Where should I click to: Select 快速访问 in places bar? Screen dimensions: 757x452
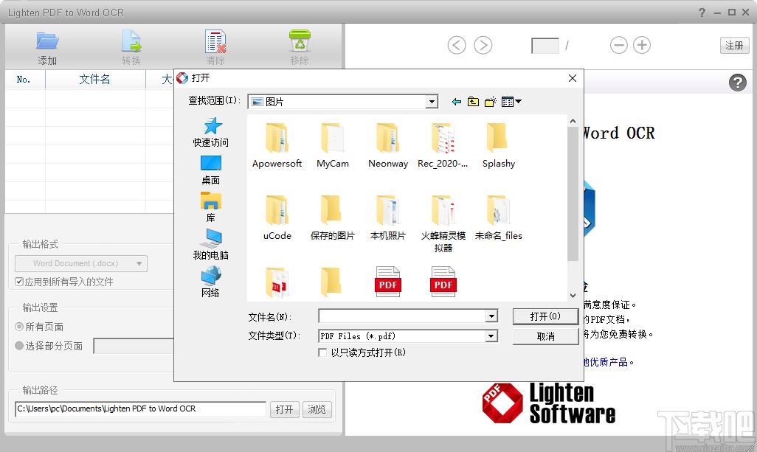click(x=211, y=132)
